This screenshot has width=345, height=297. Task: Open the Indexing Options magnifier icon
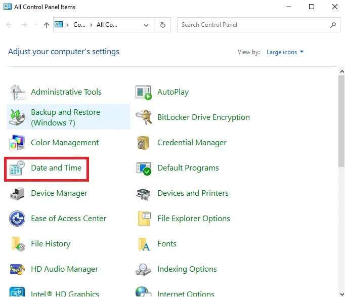(144, 270)
